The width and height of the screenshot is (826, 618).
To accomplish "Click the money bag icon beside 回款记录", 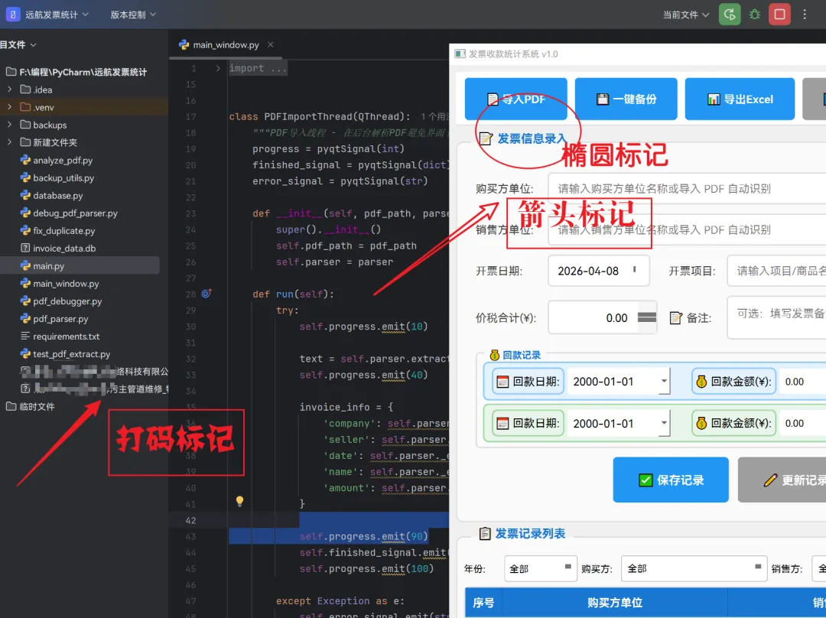I will (494, 355).
